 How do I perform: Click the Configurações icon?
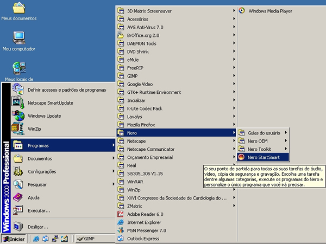click(18, 171)
